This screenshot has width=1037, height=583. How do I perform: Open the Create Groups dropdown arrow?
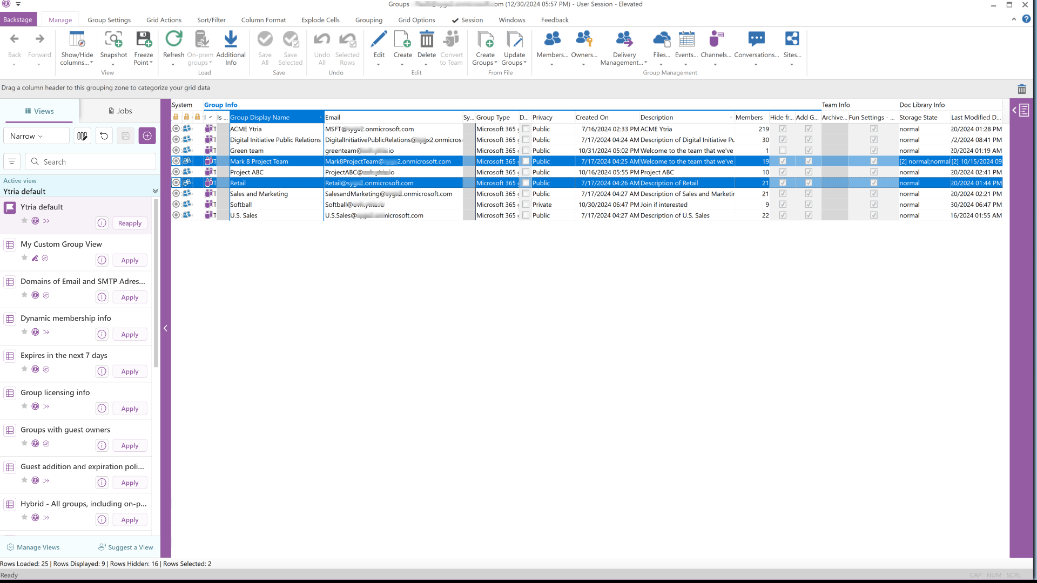point(496,63)
